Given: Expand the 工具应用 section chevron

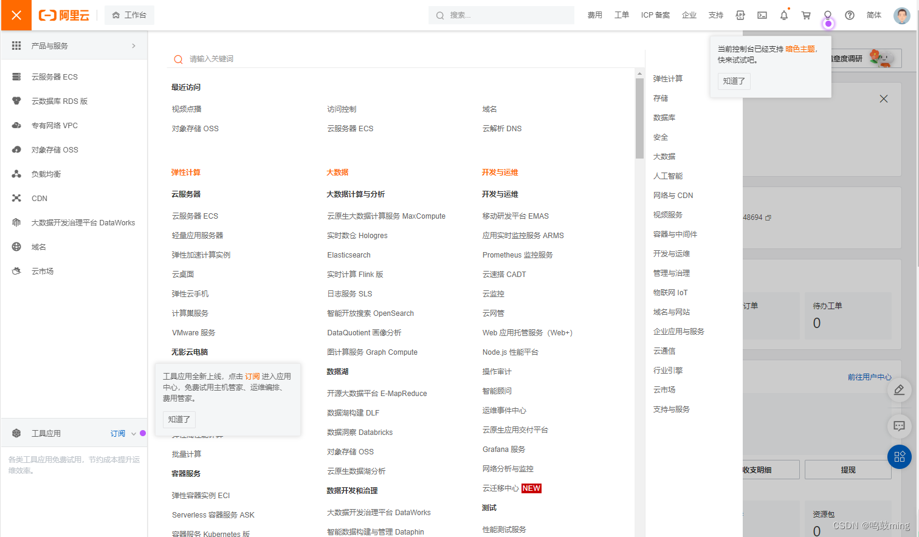Looking at the screenshot, I should click(x=134, y=434).
